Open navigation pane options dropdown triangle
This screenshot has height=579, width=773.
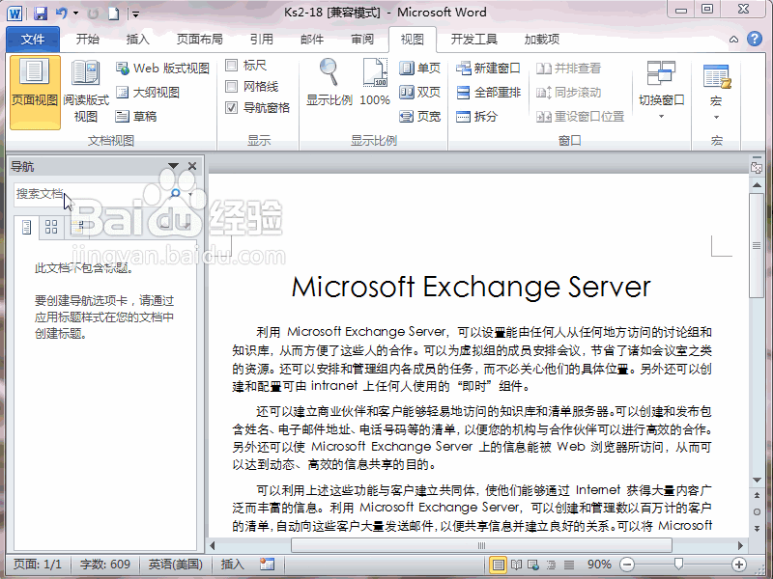point(173,166)
